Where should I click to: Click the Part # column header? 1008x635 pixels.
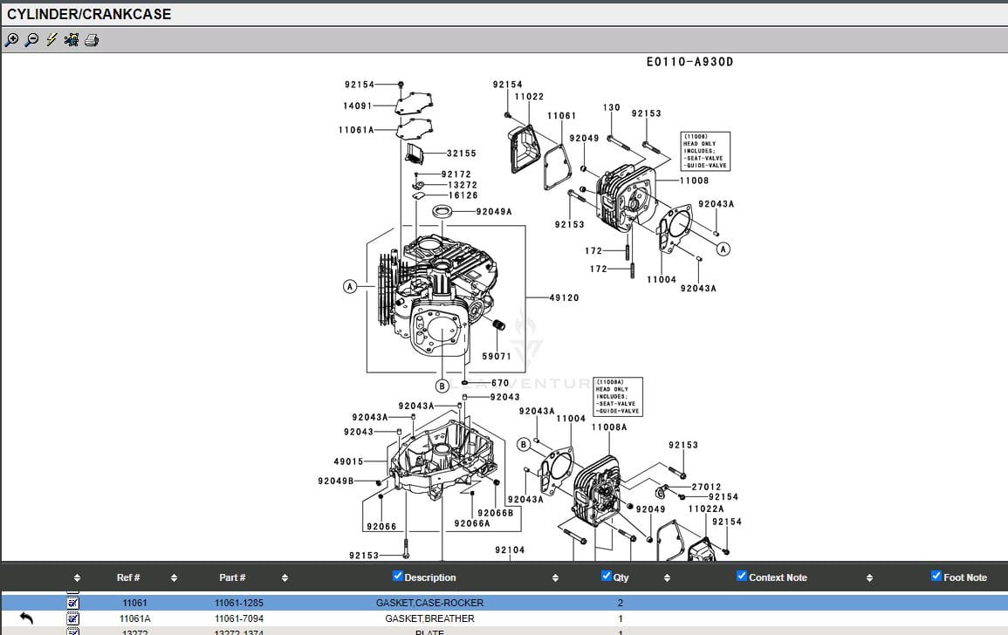coord(232,577)
